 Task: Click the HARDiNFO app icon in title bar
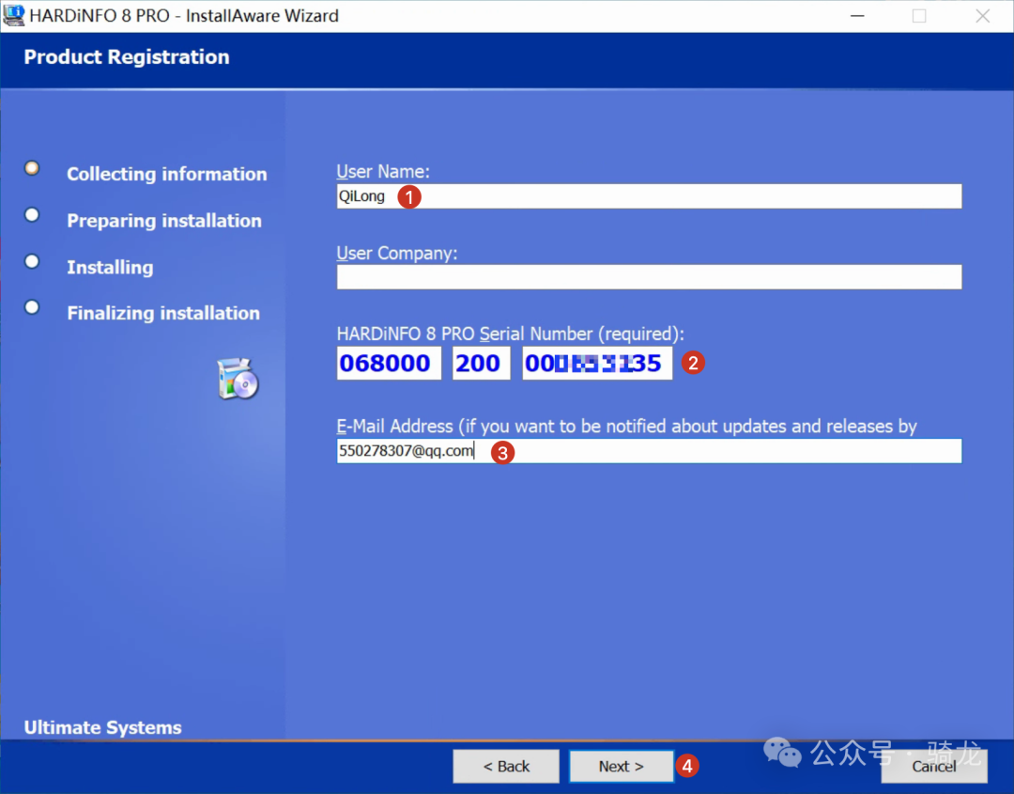(13, 15)
